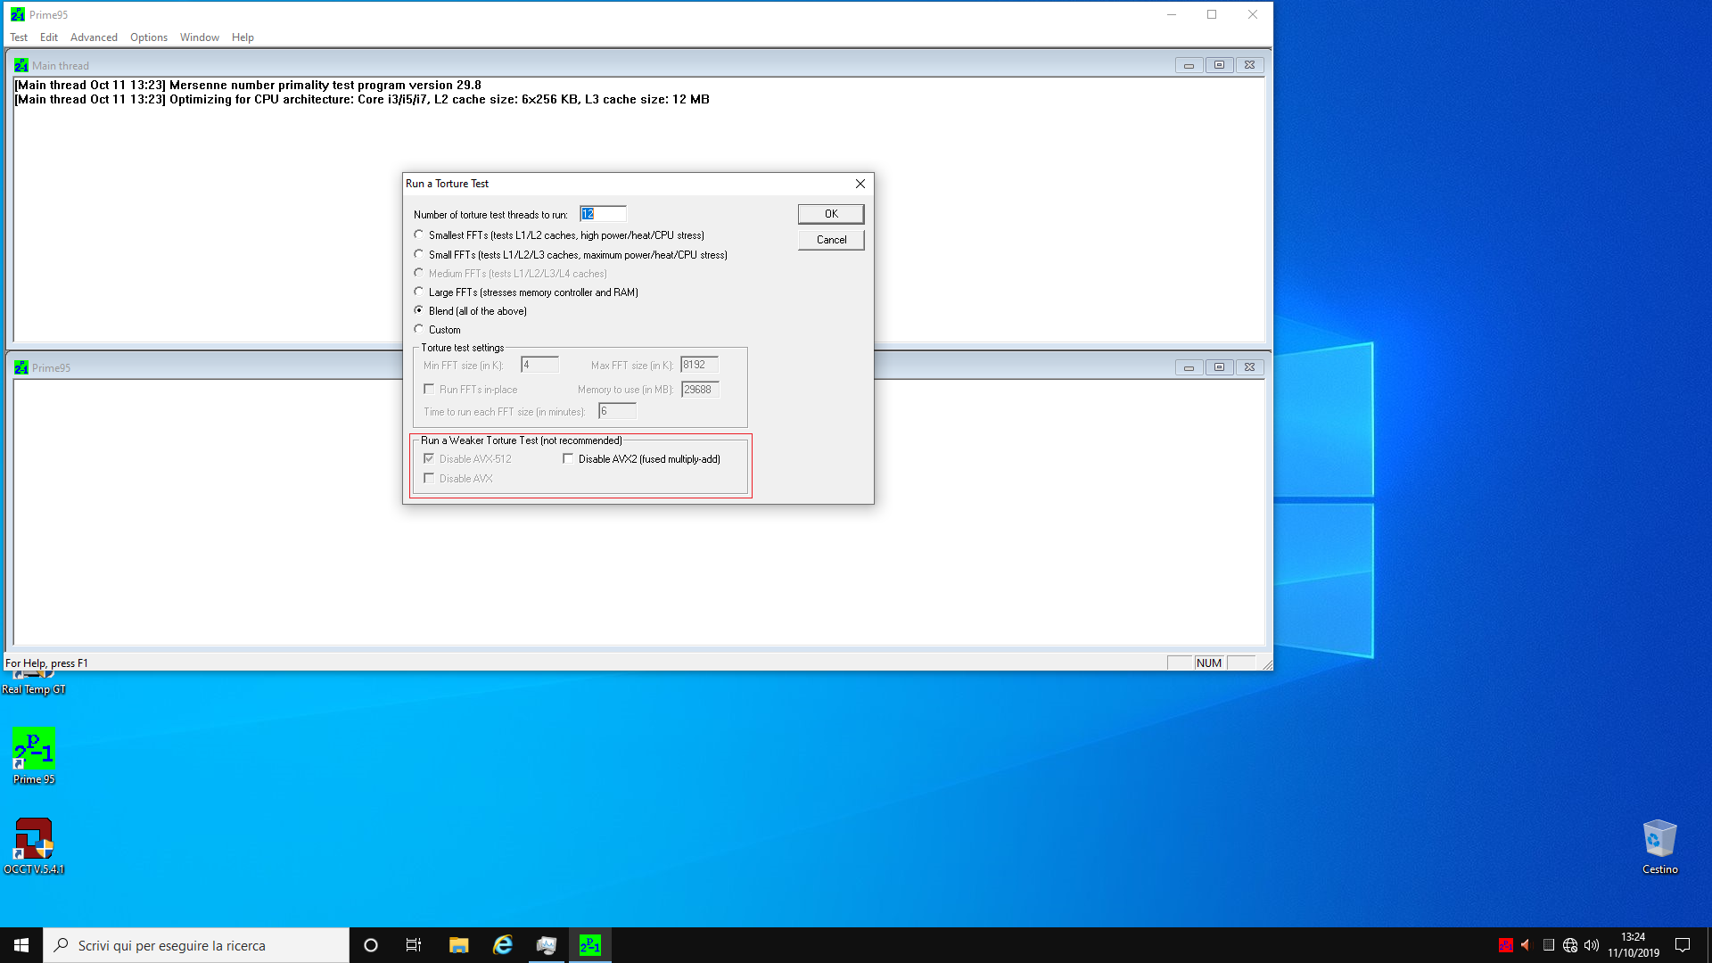Open the Test menu
The height and width of the screenshot is (963, 1712).
point(19,37)
